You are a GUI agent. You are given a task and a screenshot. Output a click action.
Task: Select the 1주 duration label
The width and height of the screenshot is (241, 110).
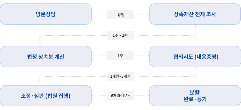(120, 56)
